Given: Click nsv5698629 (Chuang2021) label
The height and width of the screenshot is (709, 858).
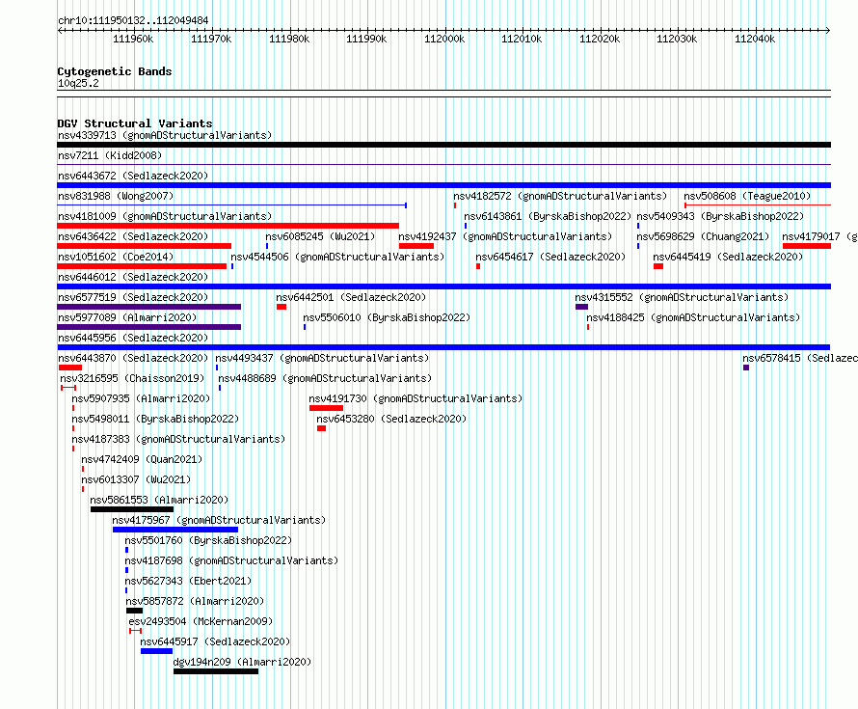Looking at the screenshot, I should click(x=703, y=236).
